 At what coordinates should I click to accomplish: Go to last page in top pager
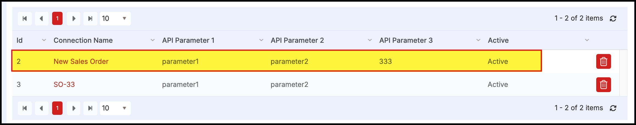coord(90,18)
